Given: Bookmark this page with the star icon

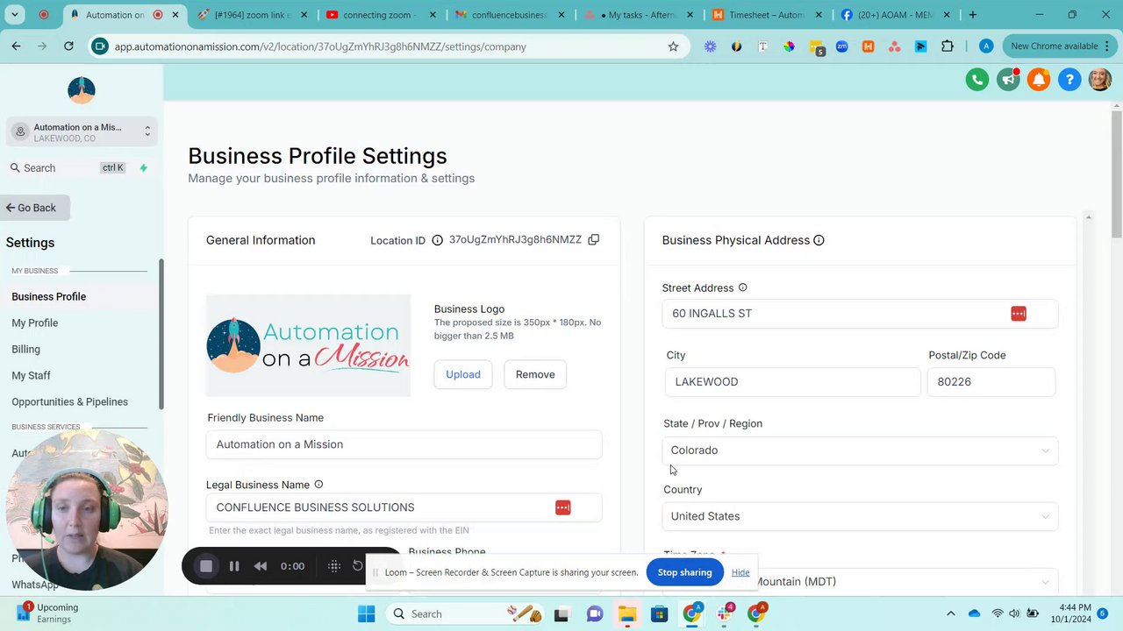Looking at the screenshot, I should [673, 46].
